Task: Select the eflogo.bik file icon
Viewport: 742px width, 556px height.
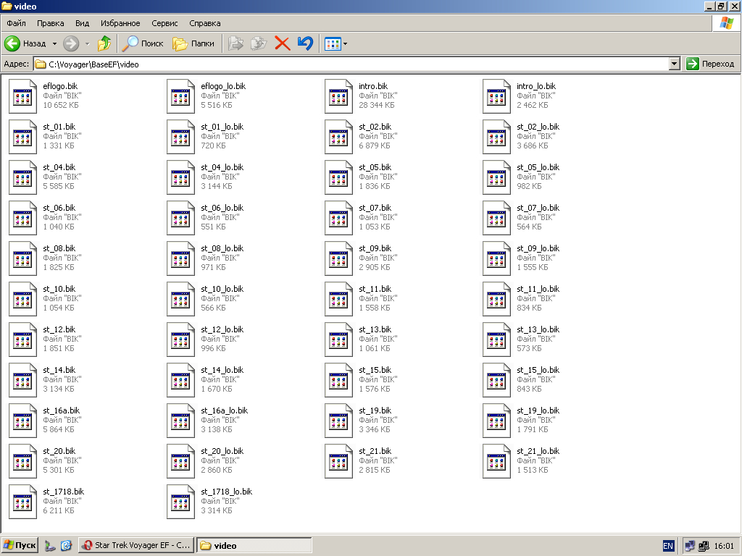Action: (22, 96)
